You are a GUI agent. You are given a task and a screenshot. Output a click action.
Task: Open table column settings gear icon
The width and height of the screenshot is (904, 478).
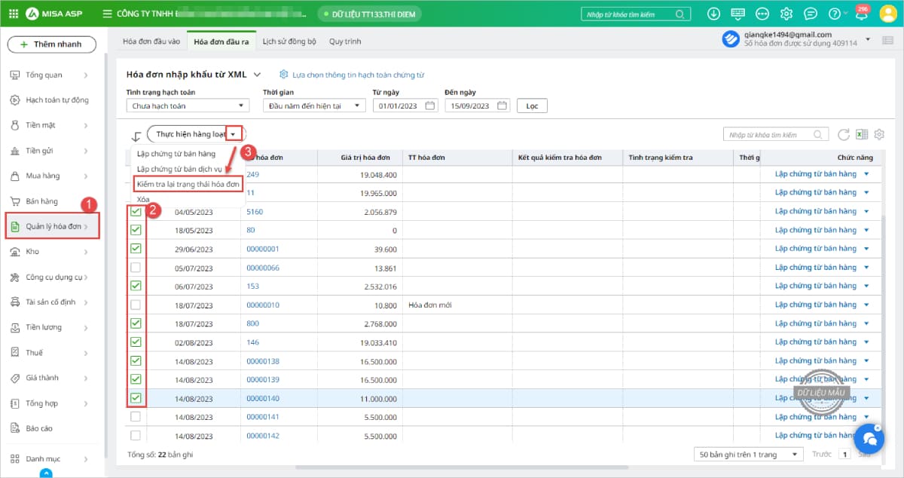coord(879,135)
